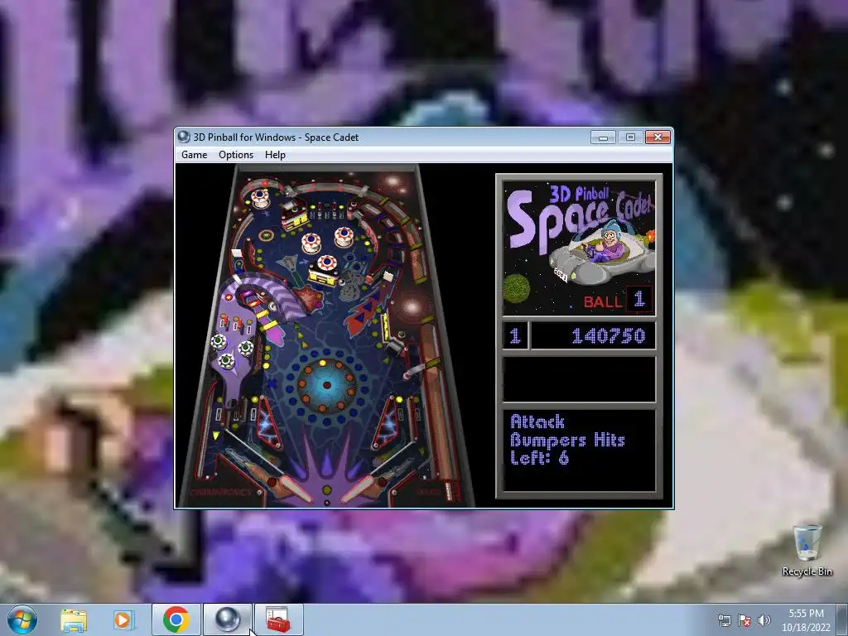This screenshot has width=848, height=636.
Task: Click the 3D Pinball window title text
Action: (276, 137)
